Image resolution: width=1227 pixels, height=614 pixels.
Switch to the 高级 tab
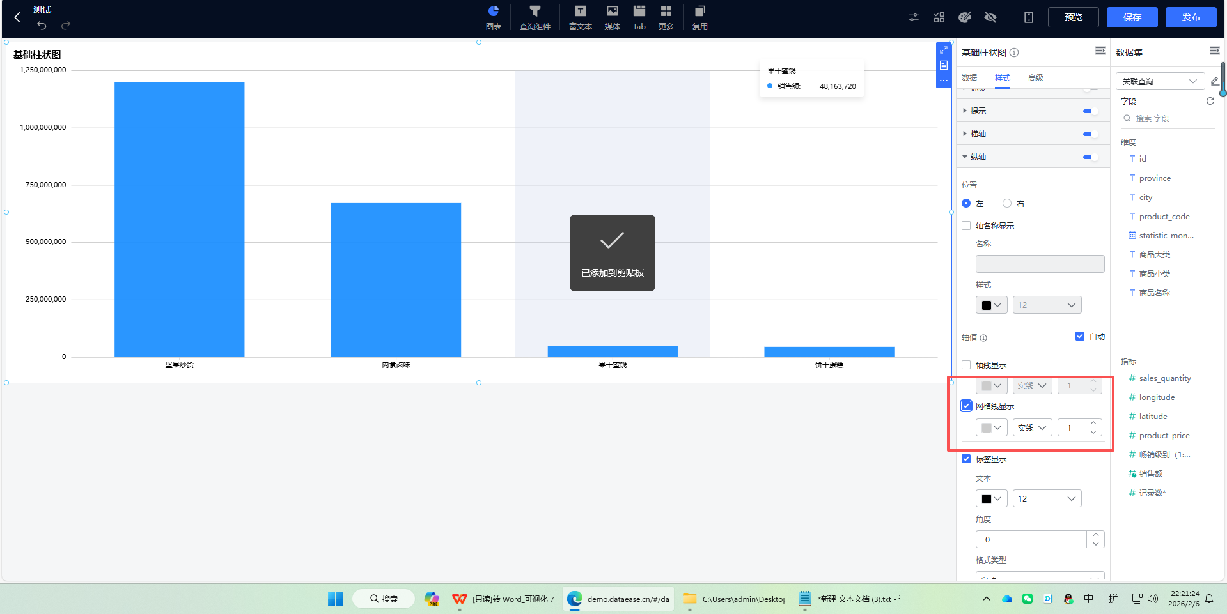[1035, 78]
